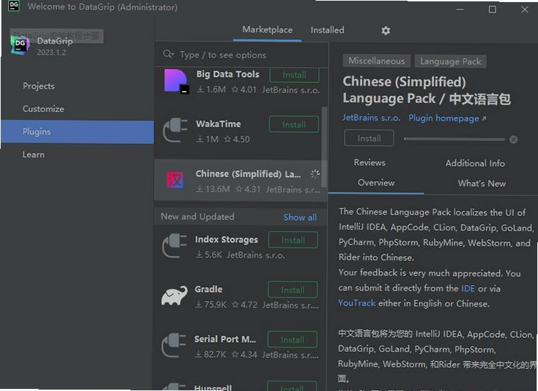Select the Gradle plugin name
This screenshot has height=391, width=538.
[x=208, y=289]
